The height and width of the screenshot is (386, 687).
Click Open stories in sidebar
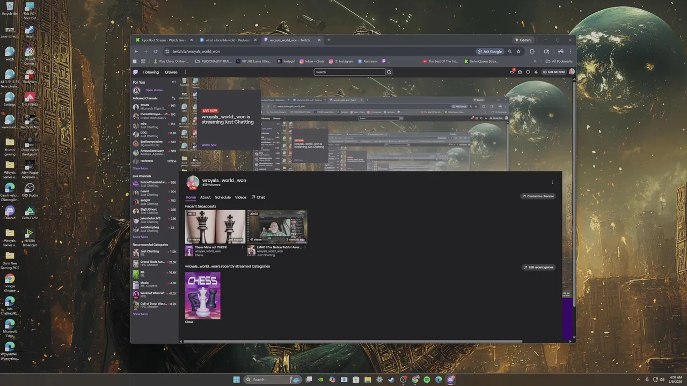154,90
